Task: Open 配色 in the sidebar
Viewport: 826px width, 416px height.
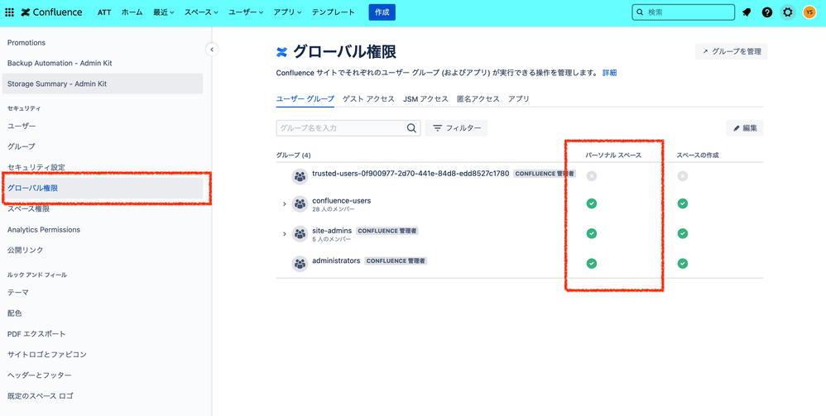Action: pos(102,313)
